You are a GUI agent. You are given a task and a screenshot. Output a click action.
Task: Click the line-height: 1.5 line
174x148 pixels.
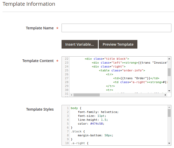[93, 120]
